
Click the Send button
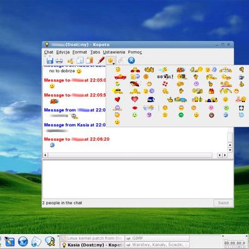223,203
